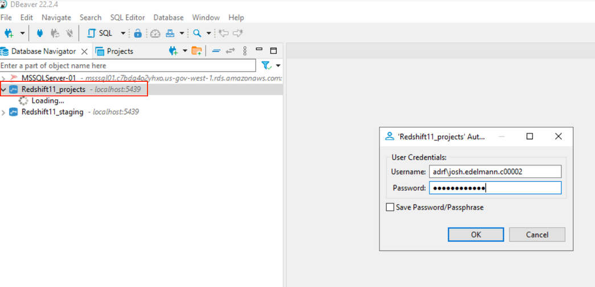
Task: Expand the MSSQLServer-01 connection node
Action: [3, 78]
